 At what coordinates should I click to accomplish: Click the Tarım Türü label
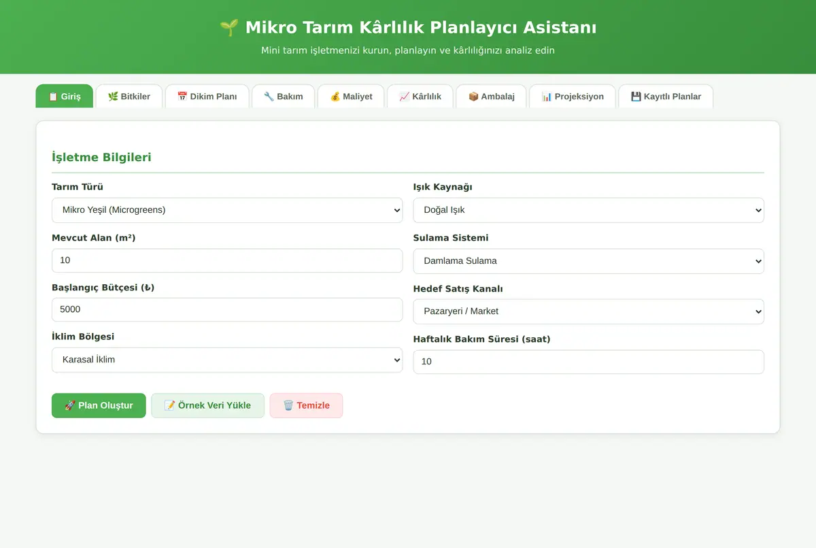coord(78,187)
